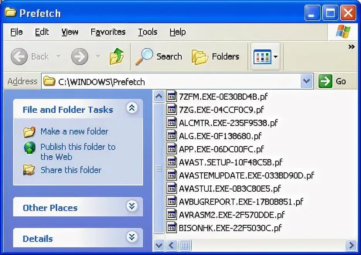Open the Views icon button
361x255 pixels.
(262, 57)
